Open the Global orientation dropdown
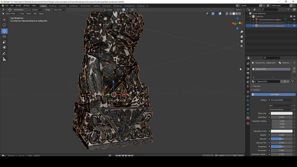The width and height of the screenshot is (297, 167). click(110, 10)
